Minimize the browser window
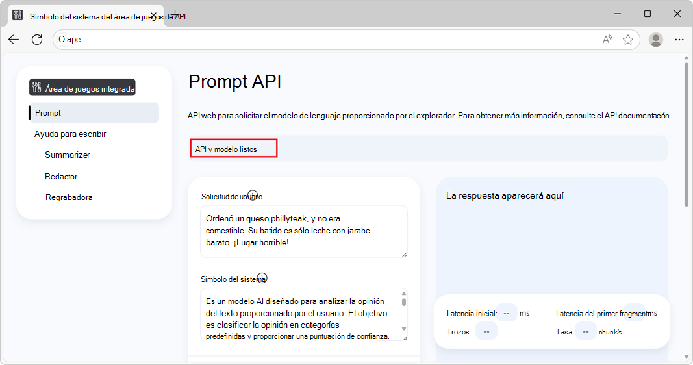The image size is (693, 365). click(x=618, y=14)
